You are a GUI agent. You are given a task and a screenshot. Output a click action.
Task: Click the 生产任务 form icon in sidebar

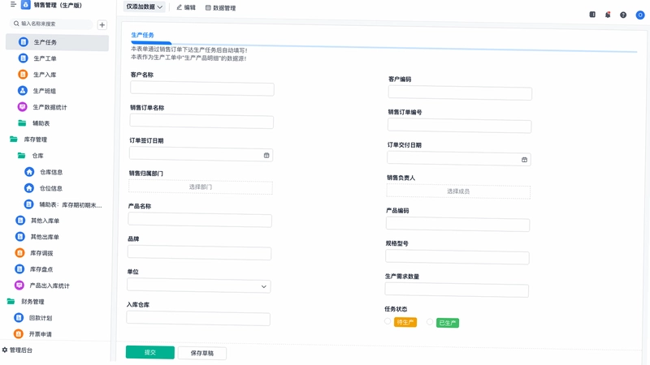(24, 42)
